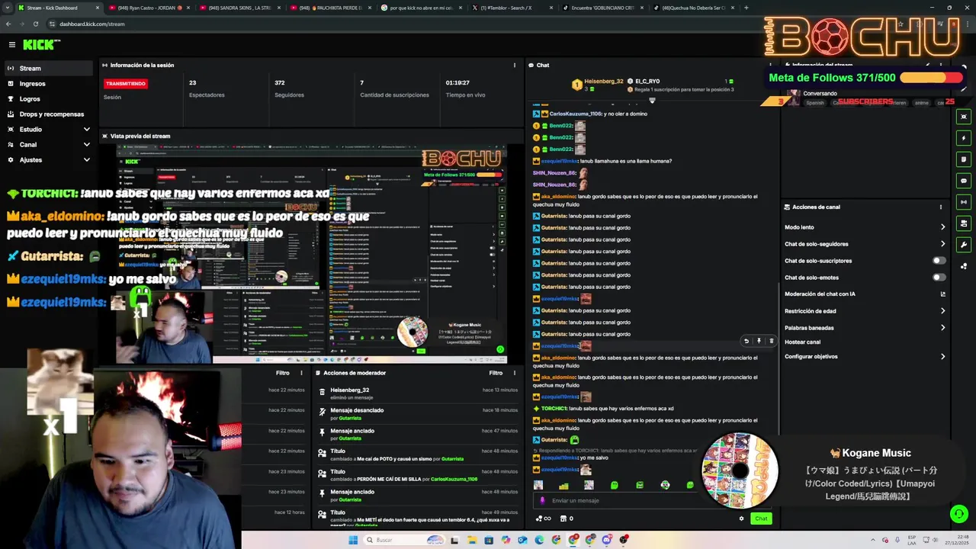Click the green Chat send button
Image resolution: width=976 pixels, height=549 pixels.
coord(761,518)
